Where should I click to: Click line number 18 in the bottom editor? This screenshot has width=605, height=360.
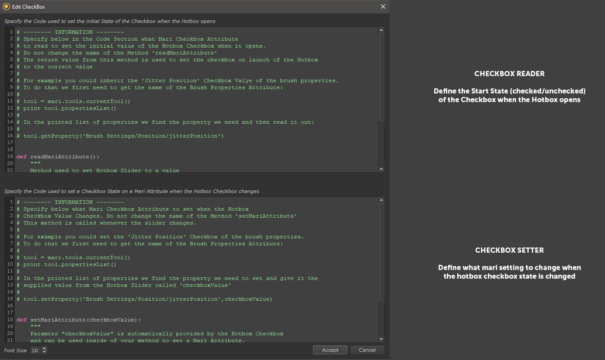pos(10,320)
